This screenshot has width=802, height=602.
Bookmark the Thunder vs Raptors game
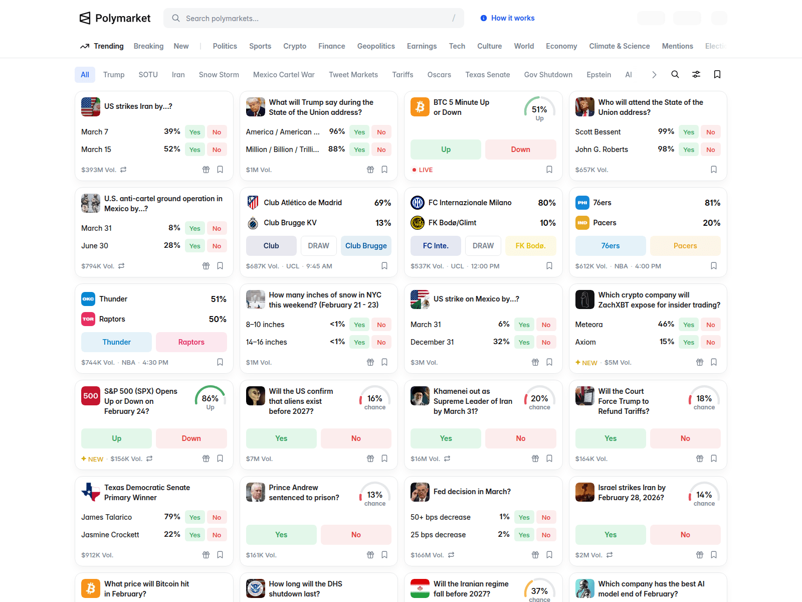point(220,362)
